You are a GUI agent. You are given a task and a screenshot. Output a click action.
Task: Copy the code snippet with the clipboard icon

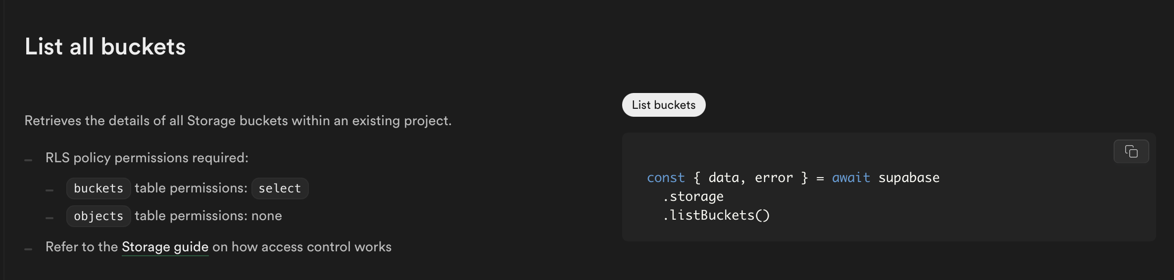tap(1131, 151)
